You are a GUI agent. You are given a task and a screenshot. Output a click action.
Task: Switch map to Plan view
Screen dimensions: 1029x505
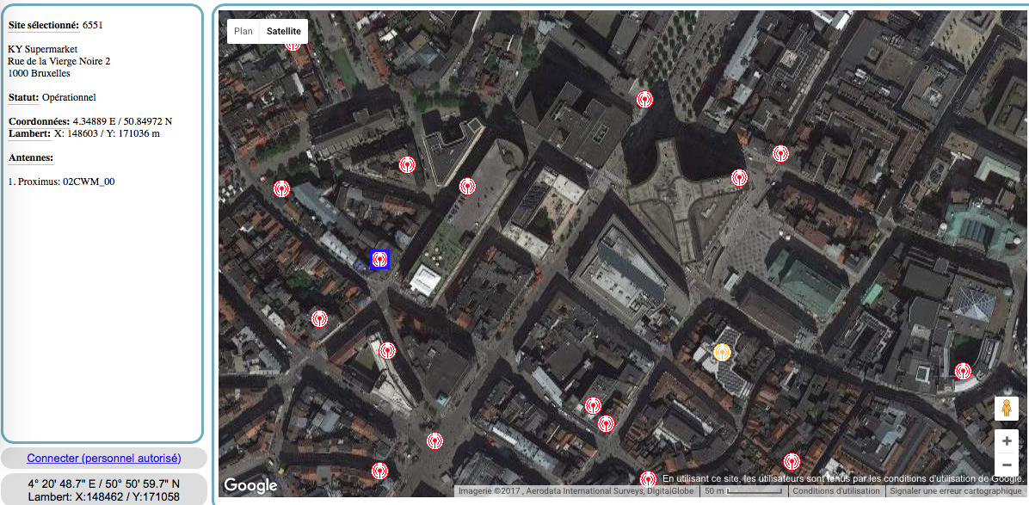click(x=243, y=31)
